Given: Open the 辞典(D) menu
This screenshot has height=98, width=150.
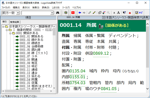Looking at the screenshot, I should (x=46, y=8).
